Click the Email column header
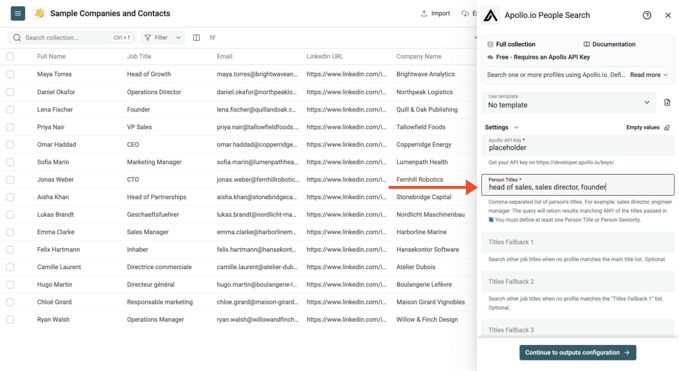 [x=225, y=57]
